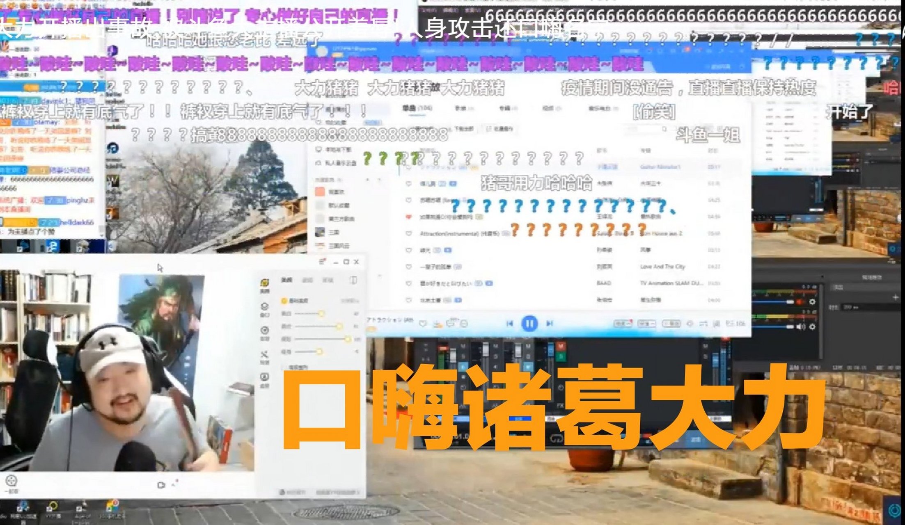The width and height of the screenshot is (905, 525).
Task: Select the portrait sidebar icon in camera window
Action: [x=265, y=380]
